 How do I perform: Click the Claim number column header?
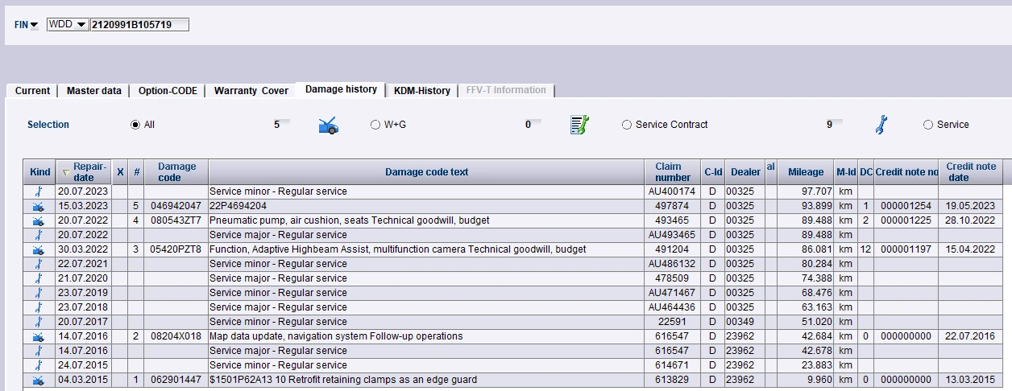tap(673, 171)
